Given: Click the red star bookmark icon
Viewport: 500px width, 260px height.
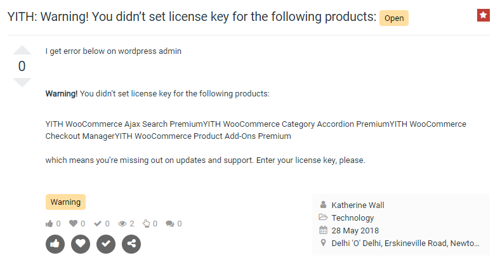Looking at the screenshot, I should click(x=483, y=15).
